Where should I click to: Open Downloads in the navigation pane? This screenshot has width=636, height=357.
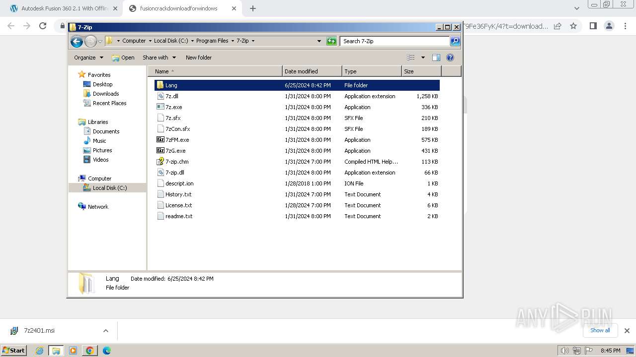(105, 94)
